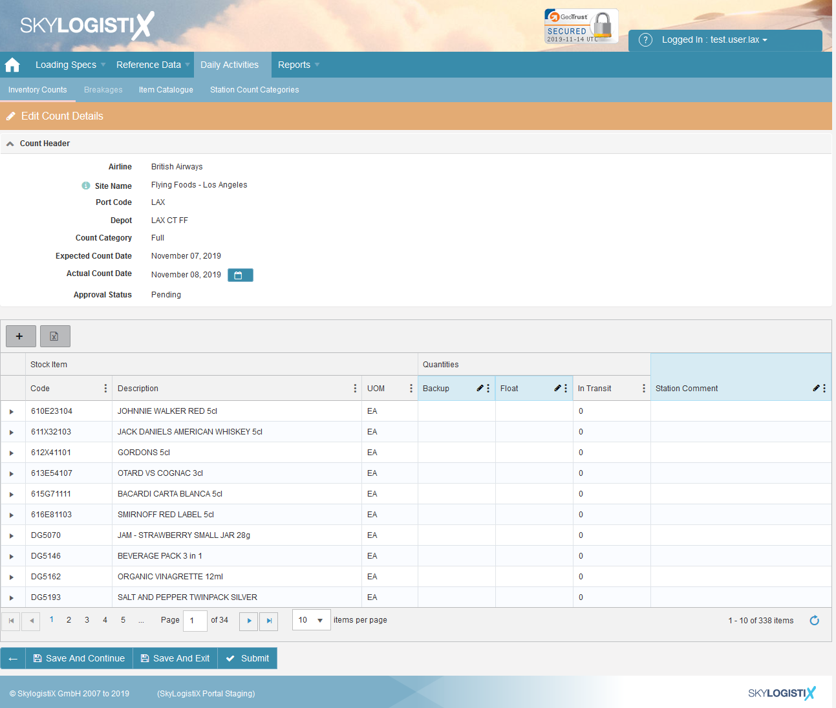Viewport: 836px width, 708px height.
Task: Add a new row with plus button
Action: [21, 336]
